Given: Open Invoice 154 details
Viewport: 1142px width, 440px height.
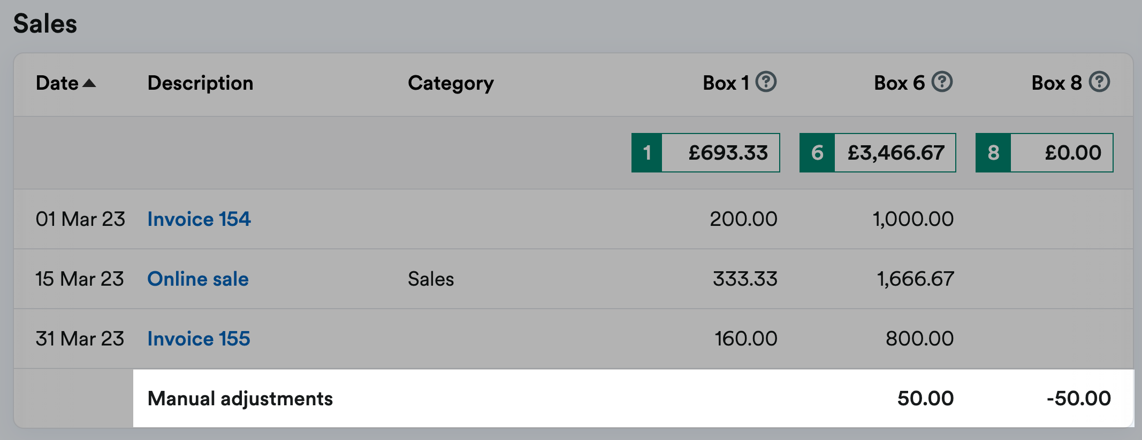Looking at the screenshot, I should (199, 219).
